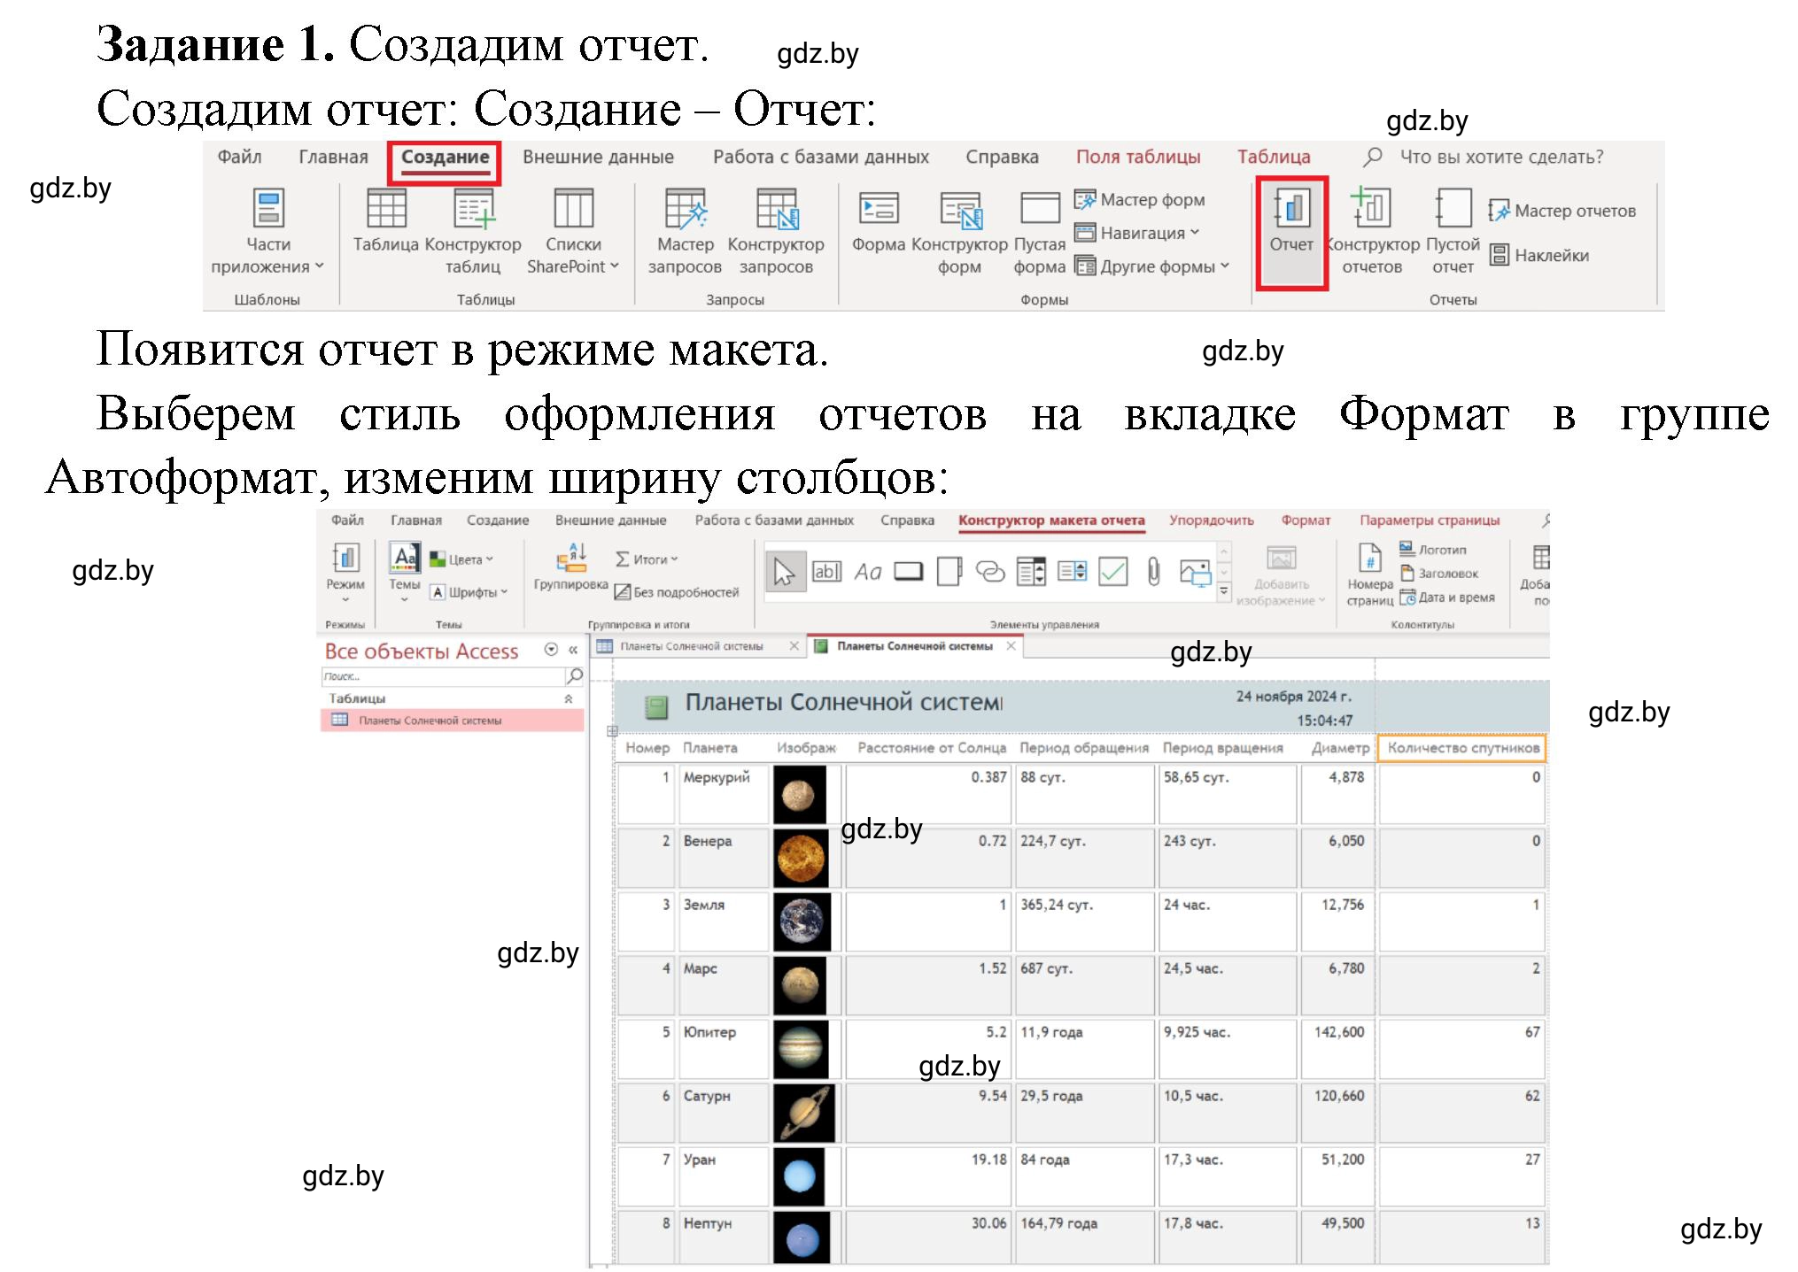1798x1272 pixels.
Task: Select the button control in the controls gallery
Action: [909, 572]
